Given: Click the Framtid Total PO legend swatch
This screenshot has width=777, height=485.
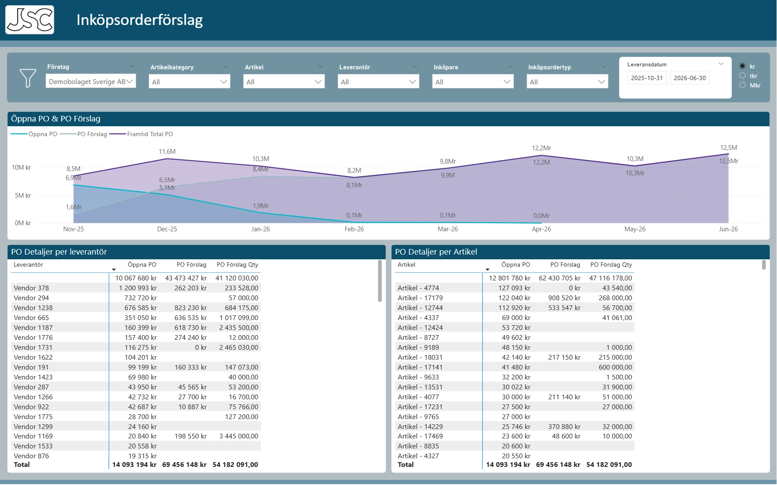Looking at the screenshot, I should 118,134.
